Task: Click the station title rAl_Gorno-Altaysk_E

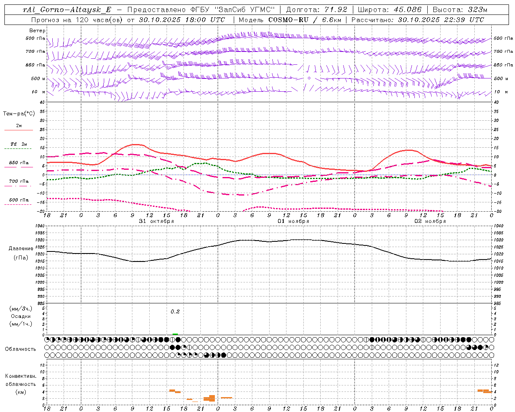Action: pos(67,10)
